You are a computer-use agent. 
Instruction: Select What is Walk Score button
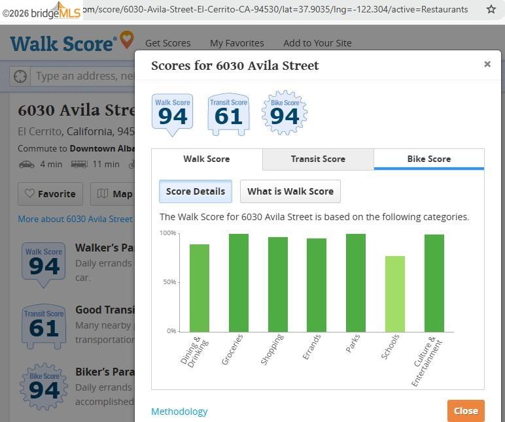[290, 191]
